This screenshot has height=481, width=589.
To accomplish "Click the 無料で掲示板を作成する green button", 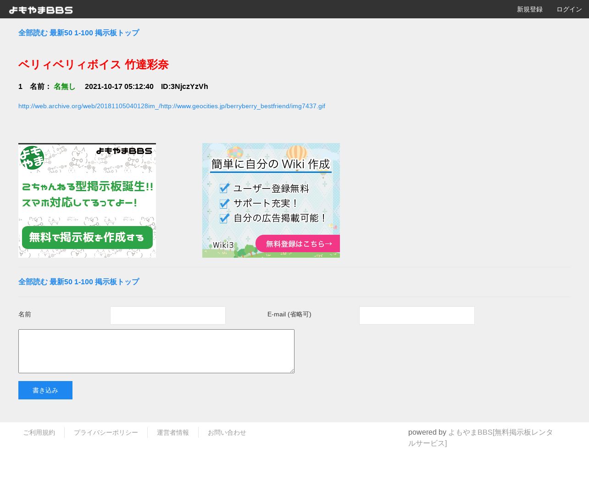I will 87,238.
